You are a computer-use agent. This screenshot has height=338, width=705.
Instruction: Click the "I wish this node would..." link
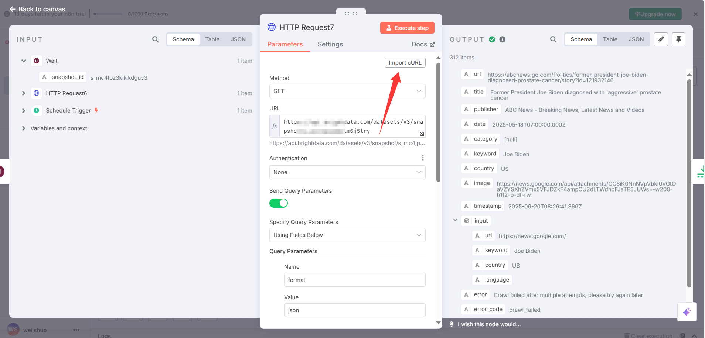tap(489, 324)
